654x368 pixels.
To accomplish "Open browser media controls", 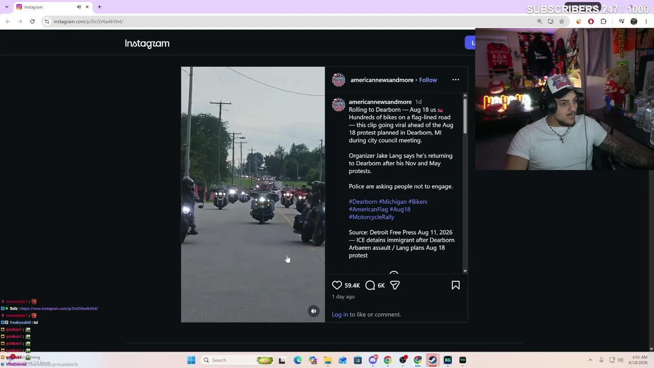I will (x=621, y=21).
